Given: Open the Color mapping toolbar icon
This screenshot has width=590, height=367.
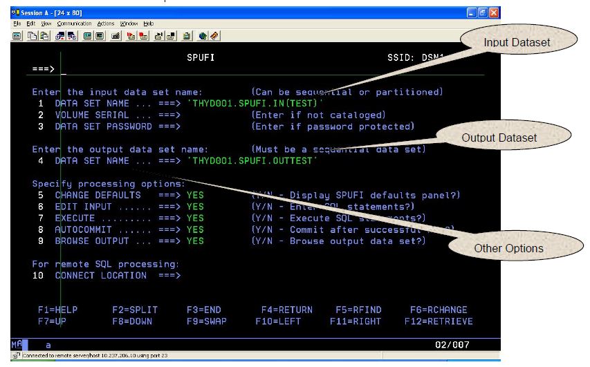Looking at the screenshot, I should [100, 36].
